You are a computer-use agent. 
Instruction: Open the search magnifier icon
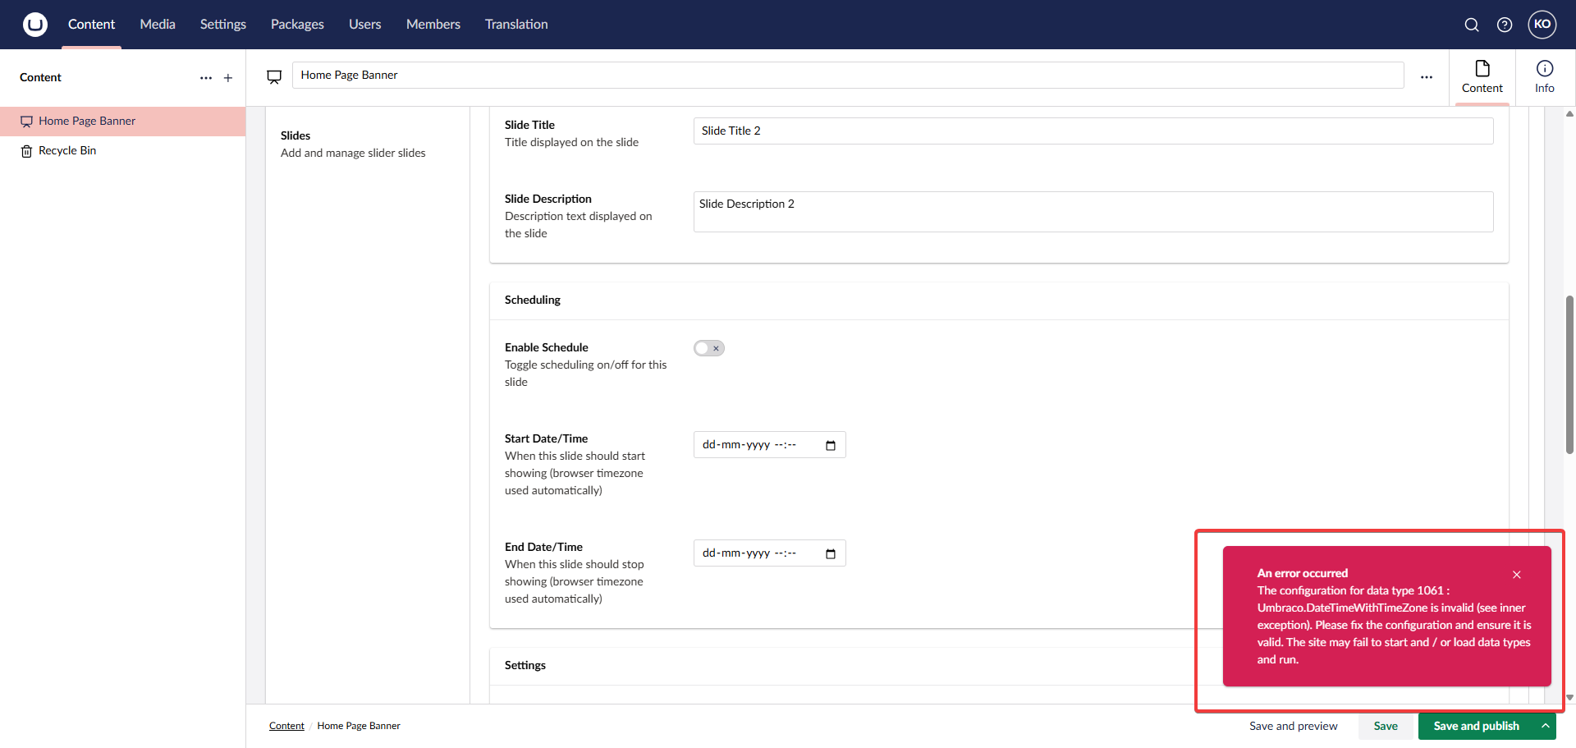(x=1472, y=25)
